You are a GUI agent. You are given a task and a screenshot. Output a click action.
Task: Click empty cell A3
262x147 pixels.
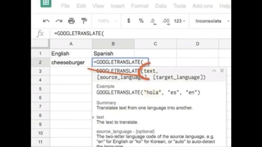pos(71,71)
